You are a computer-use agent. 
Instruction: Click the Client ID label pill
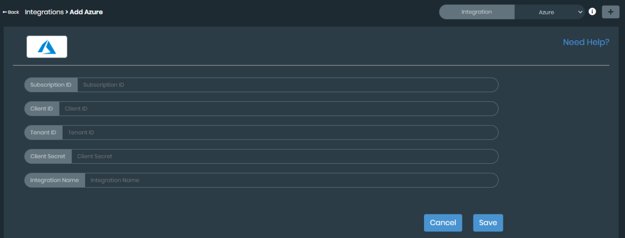41,108
